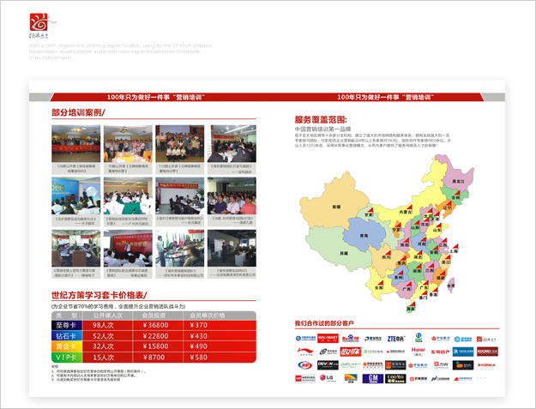Select the red 至尊卡 card type cell
Image resolution: width=536 pixels, height=409 pixels.
tap(67, 325)
